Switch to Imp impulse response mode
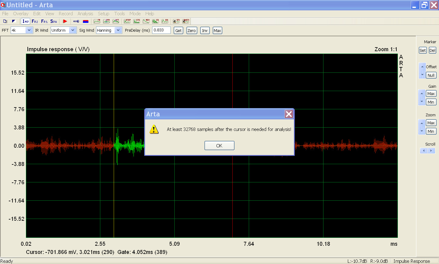The image size is (439, 264). tap(26, 21)
